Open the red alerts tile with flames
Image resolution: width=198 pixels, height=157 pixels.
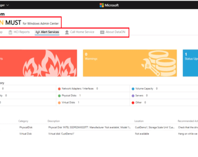38,63
